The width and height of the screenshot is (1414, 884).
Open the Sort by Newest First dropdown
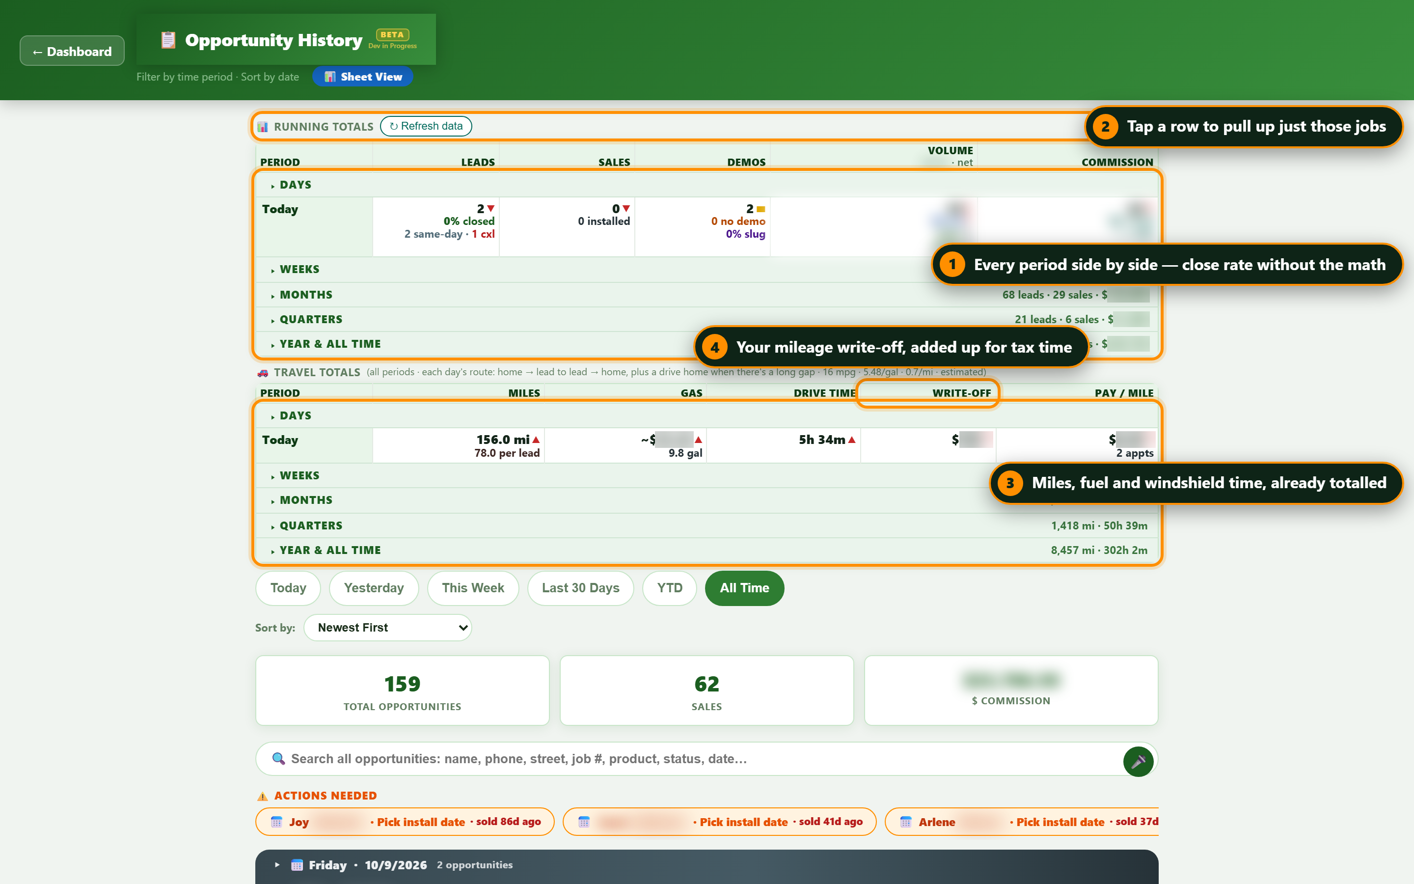387,627
